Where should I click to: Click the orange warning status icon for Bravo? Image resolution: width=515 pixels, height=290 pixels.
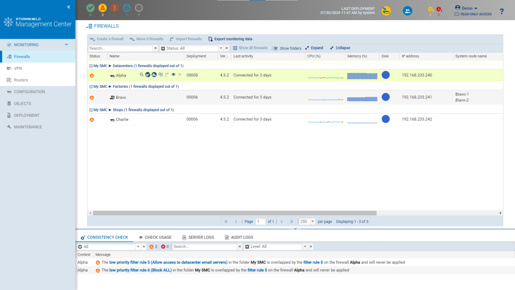pos(92,98)
